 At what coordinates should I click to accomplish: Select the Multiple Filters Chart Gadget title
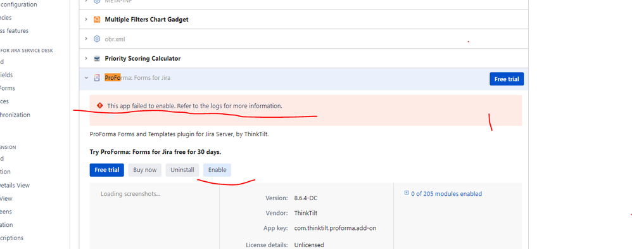tap(146, 20)
